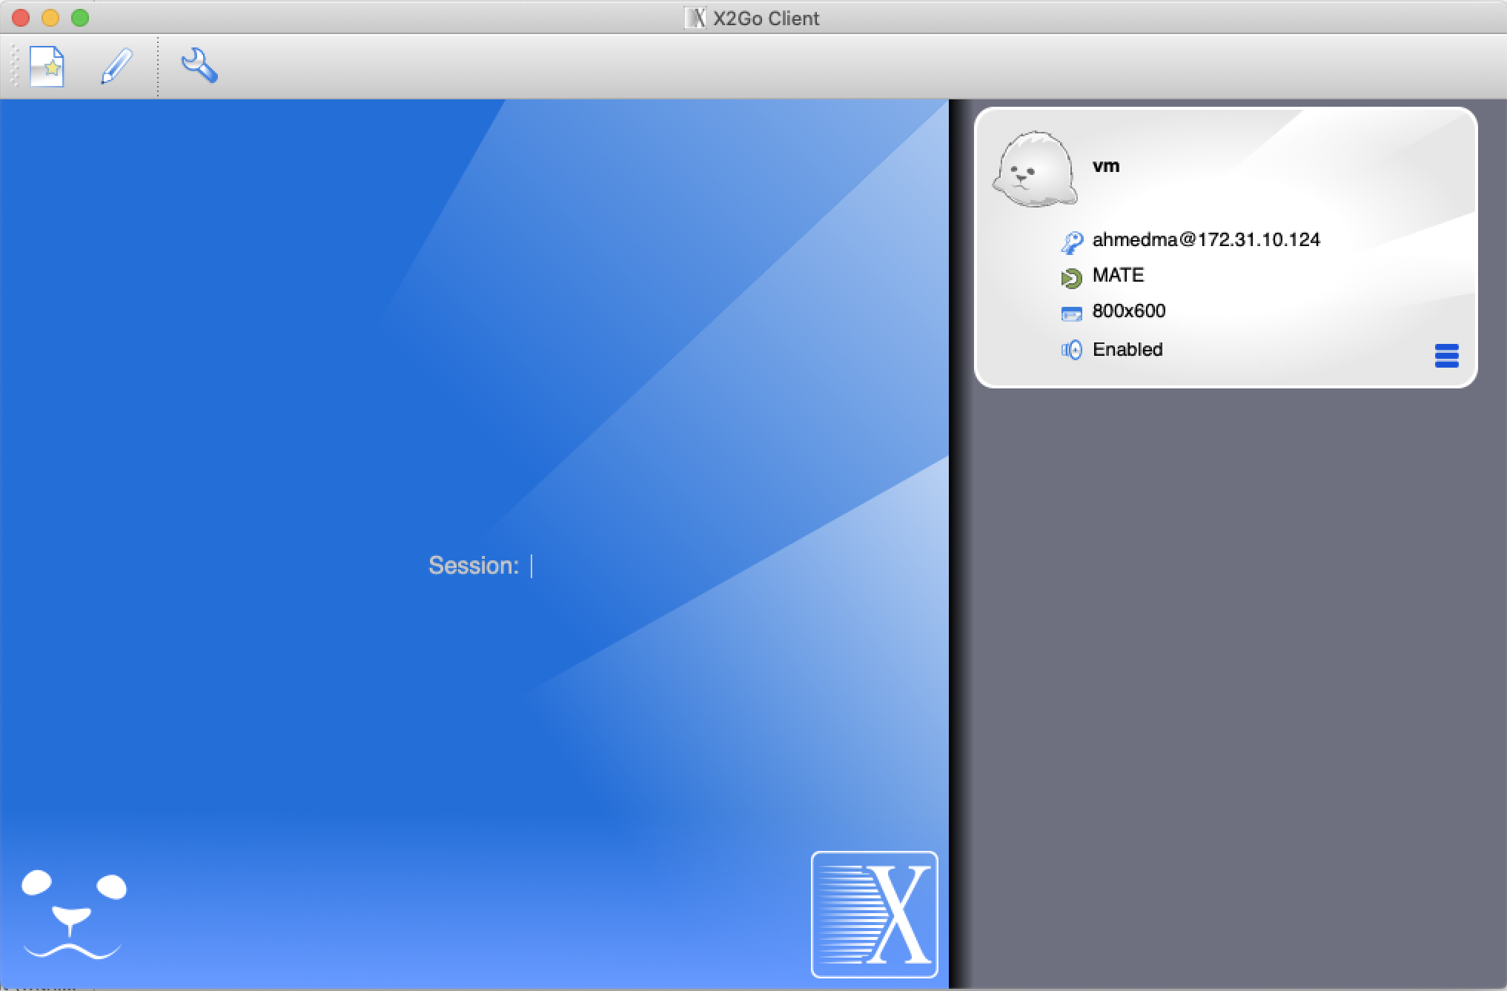Screen dimensions: 1507x991
Task: Click the X2Go Client window title
Action: pyautogui.click(x=765, y=18)
